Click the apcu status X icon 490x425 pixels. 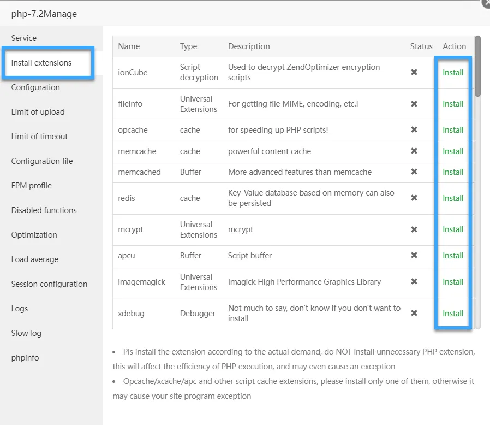pos(414,255)
